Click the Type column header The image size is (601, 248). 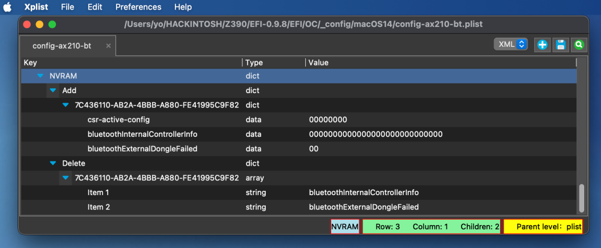click(x=273, y=63)
